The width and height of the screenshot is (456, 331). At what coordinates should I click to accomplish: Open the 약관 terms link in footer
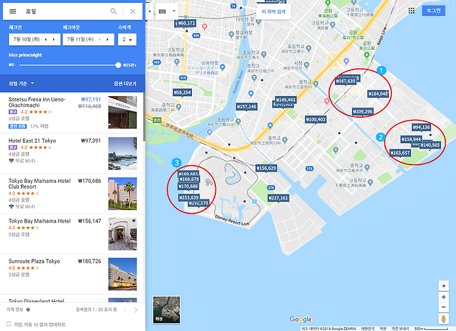point(383,328)
